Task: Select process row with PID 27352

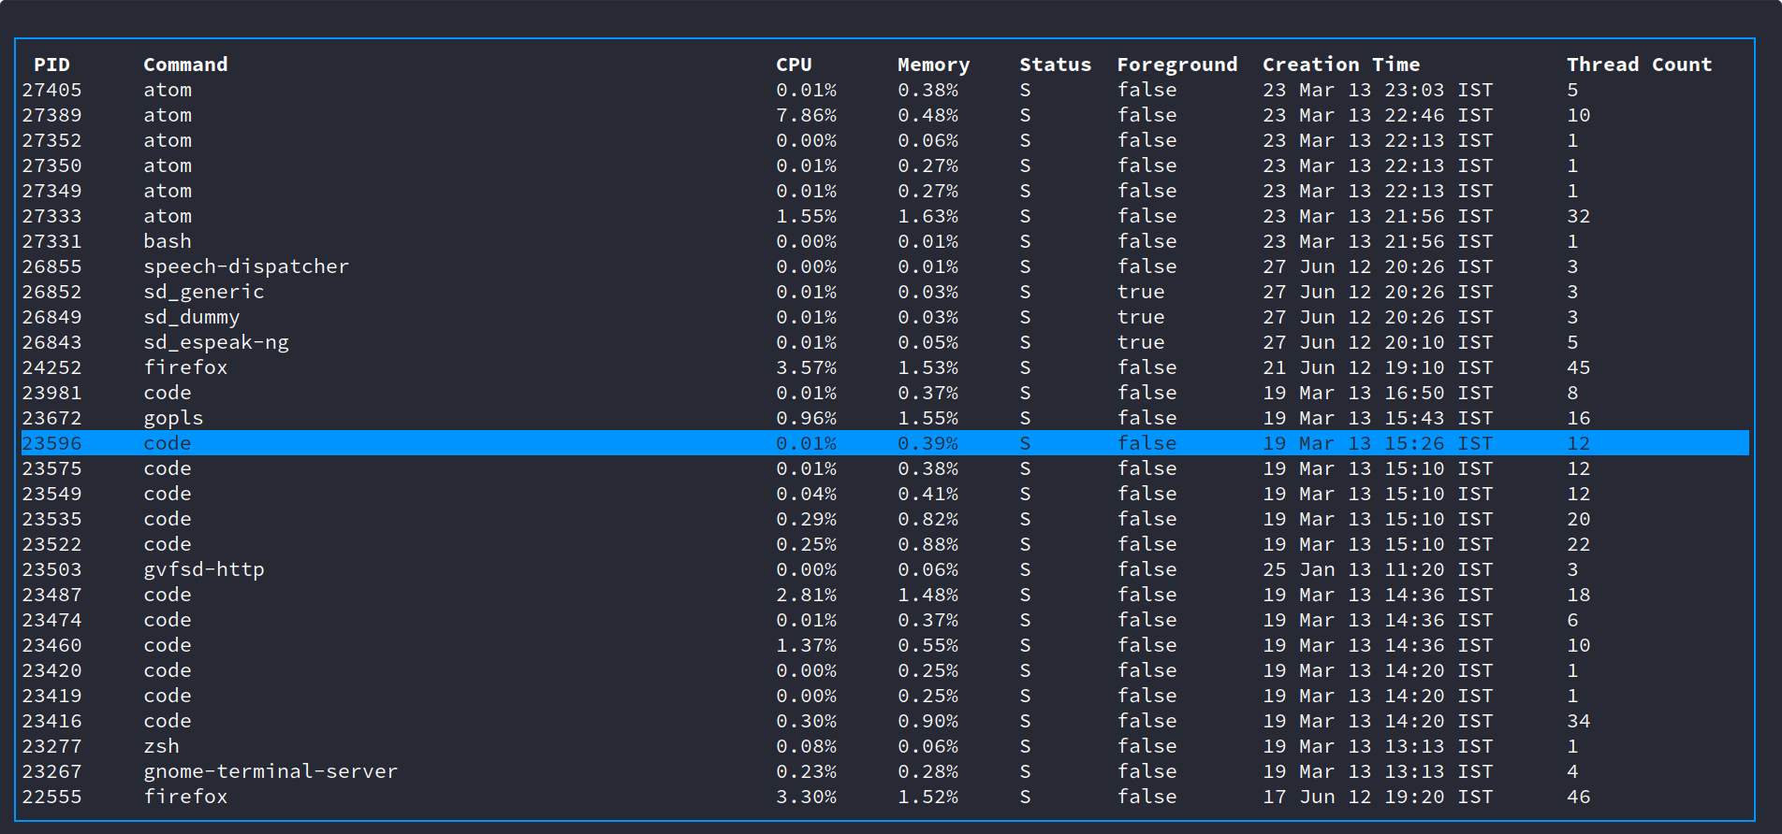Action: (885, 140)
